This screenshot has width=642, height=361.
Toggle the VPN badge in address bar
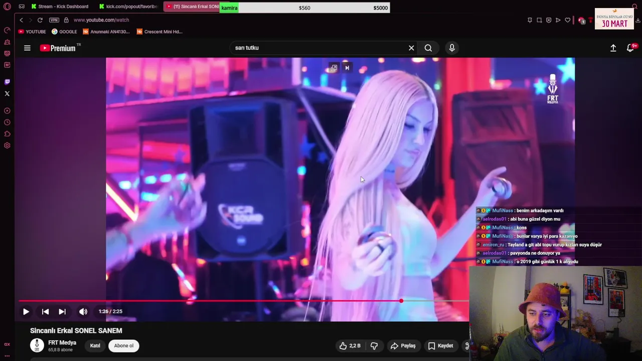54,20
